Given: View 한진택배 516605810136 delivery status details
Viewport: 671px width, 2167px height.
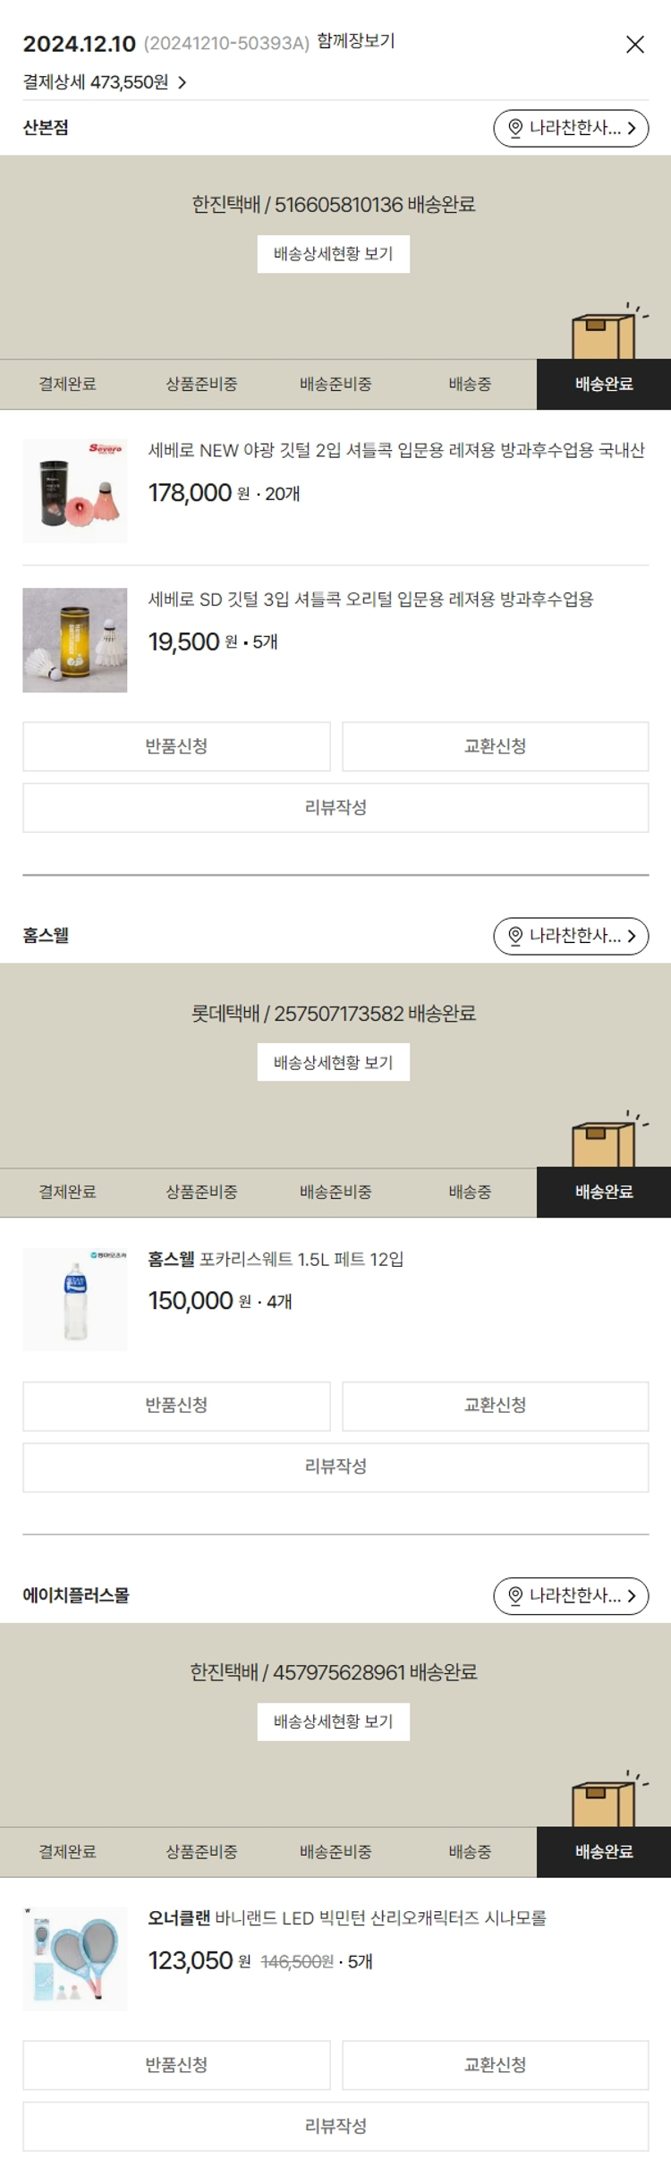Looking at the screenshot, I should click(x=333, y=254).
